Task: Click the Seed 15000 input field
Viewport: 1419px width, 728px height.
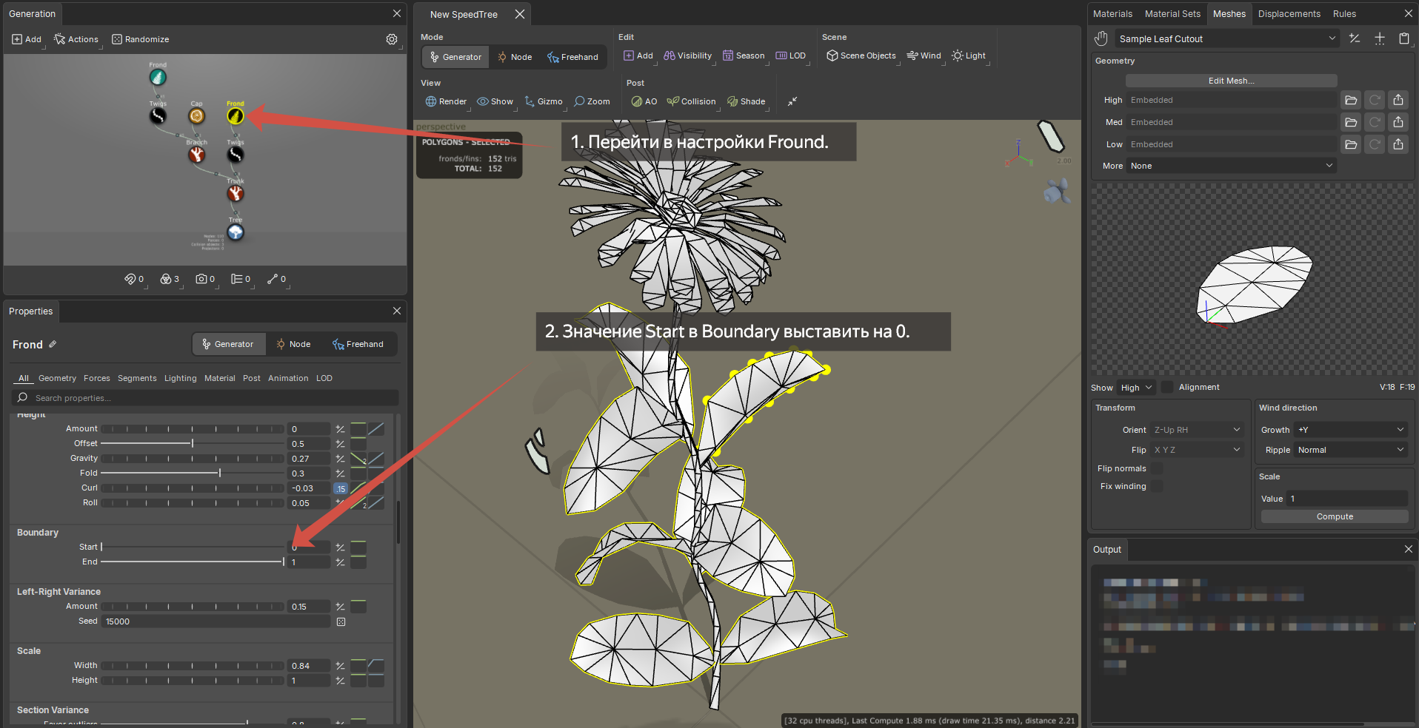Action: point(216,621)
